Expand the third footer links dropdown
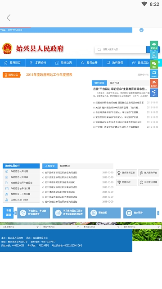162x289 pixels. (101, 227)
